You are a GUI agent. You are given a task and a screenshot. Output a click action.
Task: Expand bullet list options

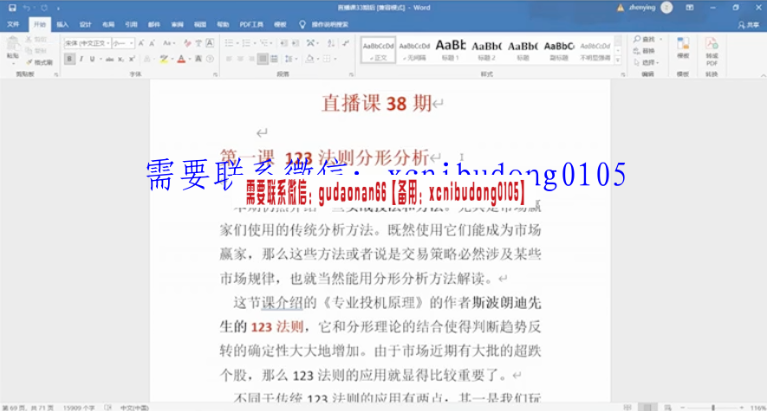pyautogui.click(x=237, y=43)
